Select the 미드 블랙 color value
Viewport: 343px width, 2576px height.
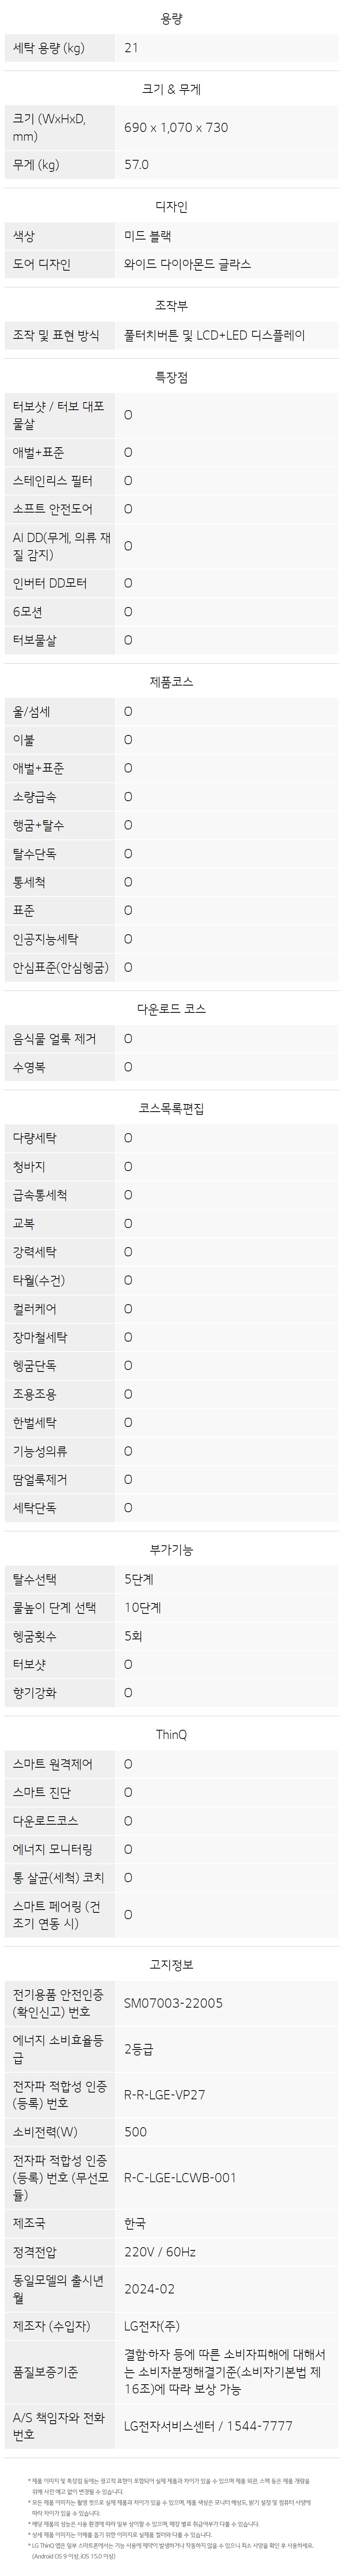pyautogui.click(x=148, y=236)
